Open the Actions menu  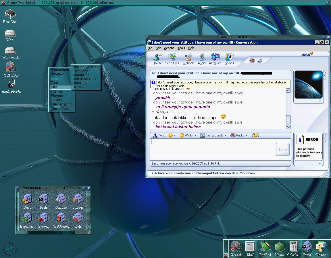coord(169,48)
